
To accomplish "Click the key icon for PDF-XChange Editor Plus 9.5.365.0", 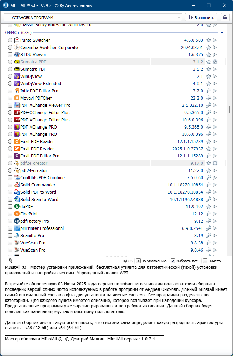I will click(209, 113).
